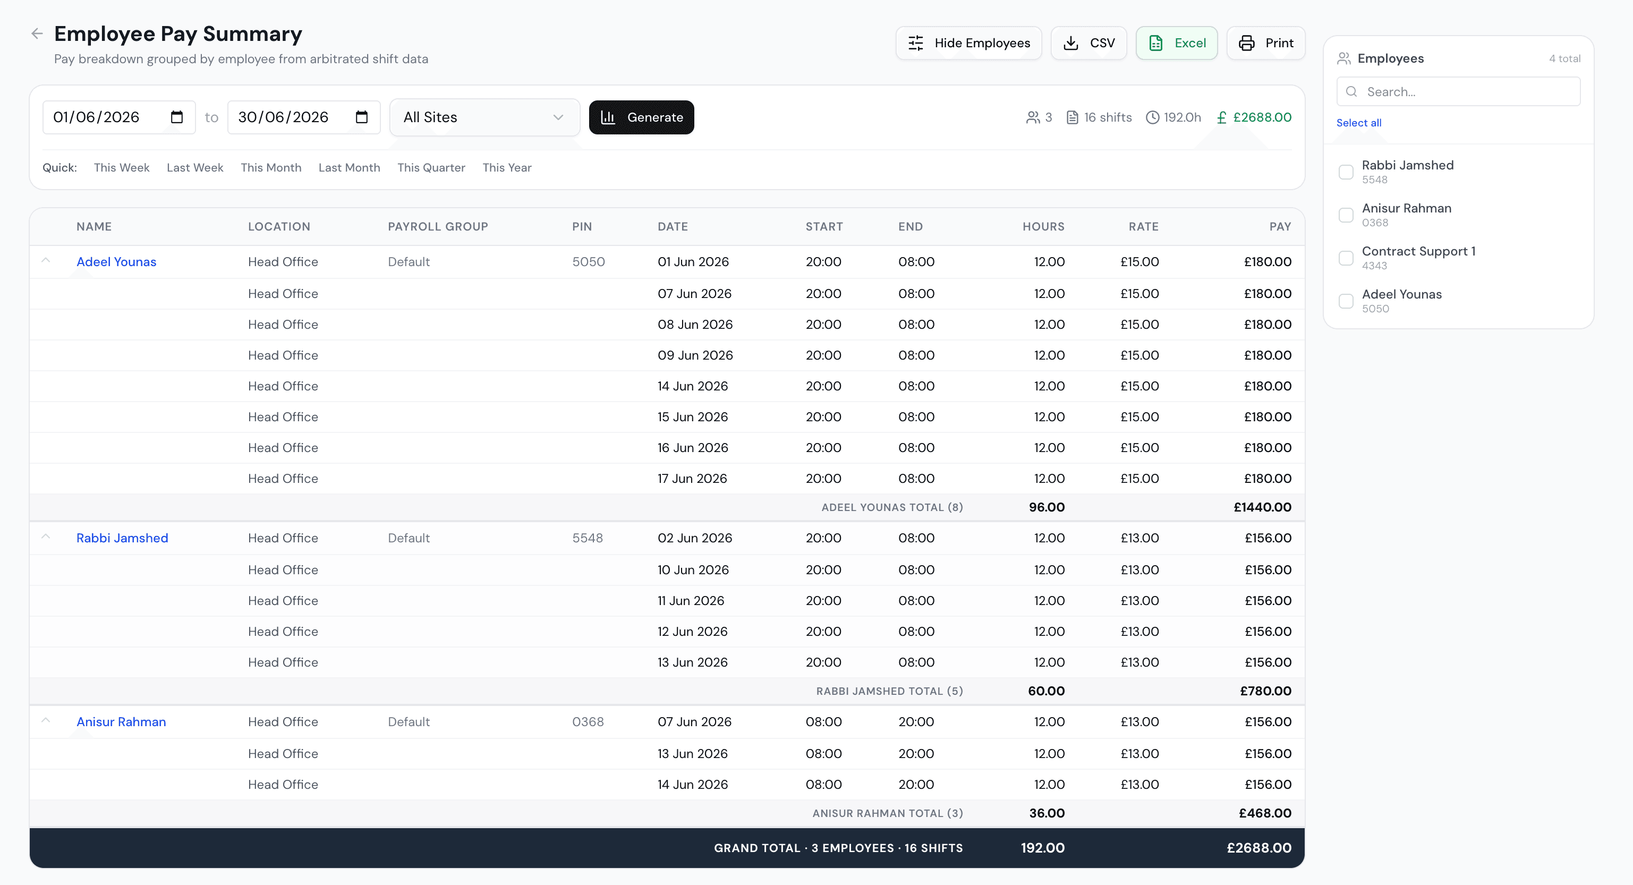The width and height of the screenshot is (1633, 885).
Task: Click the magnifier icon in Search box
Action: click(1351, 92)
